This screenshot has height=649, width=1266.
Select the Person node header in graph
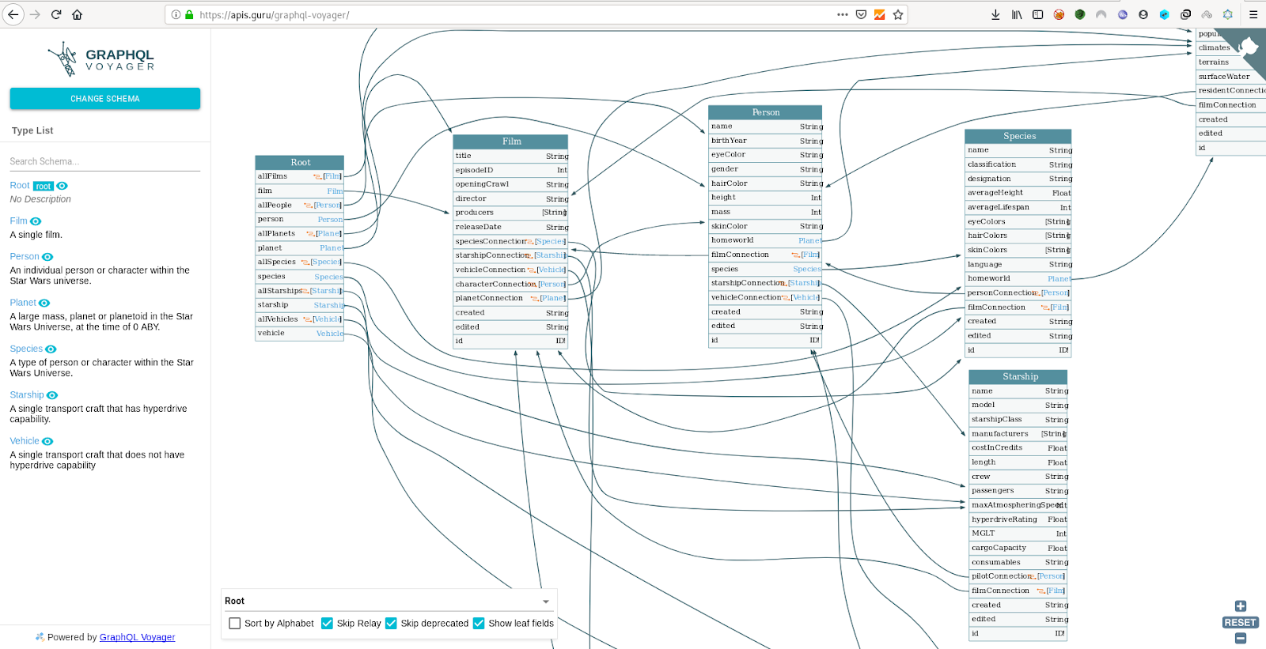(765, 112)
